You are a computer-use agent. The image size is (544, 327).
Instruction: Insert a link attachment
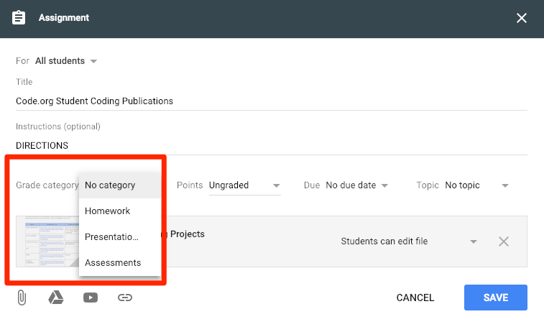point(125,298)
